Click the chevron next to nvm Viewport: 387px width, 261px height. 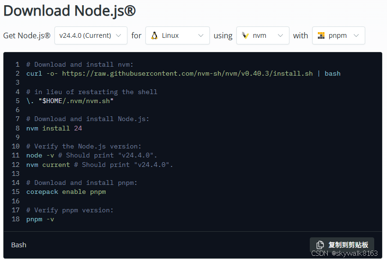click(280, 35)
